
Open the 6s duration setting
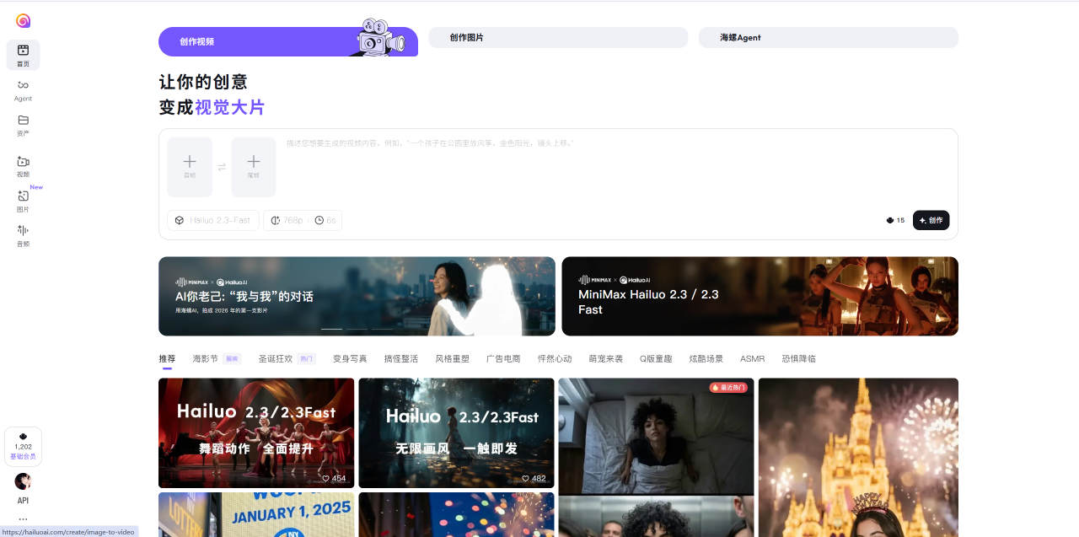[325, 220]
